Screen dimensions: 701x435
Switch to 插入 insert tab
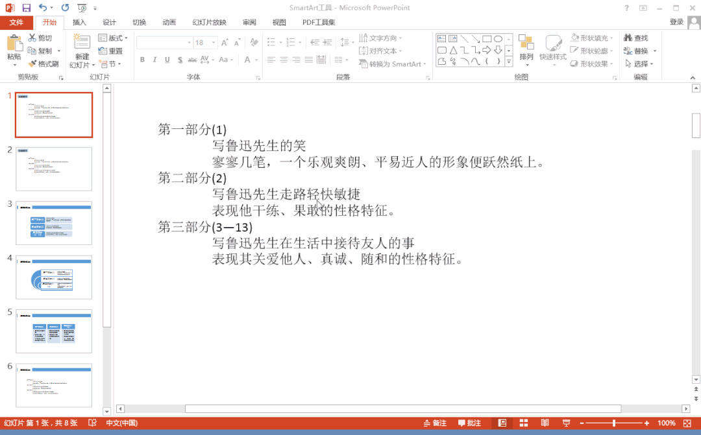point(79,22)
